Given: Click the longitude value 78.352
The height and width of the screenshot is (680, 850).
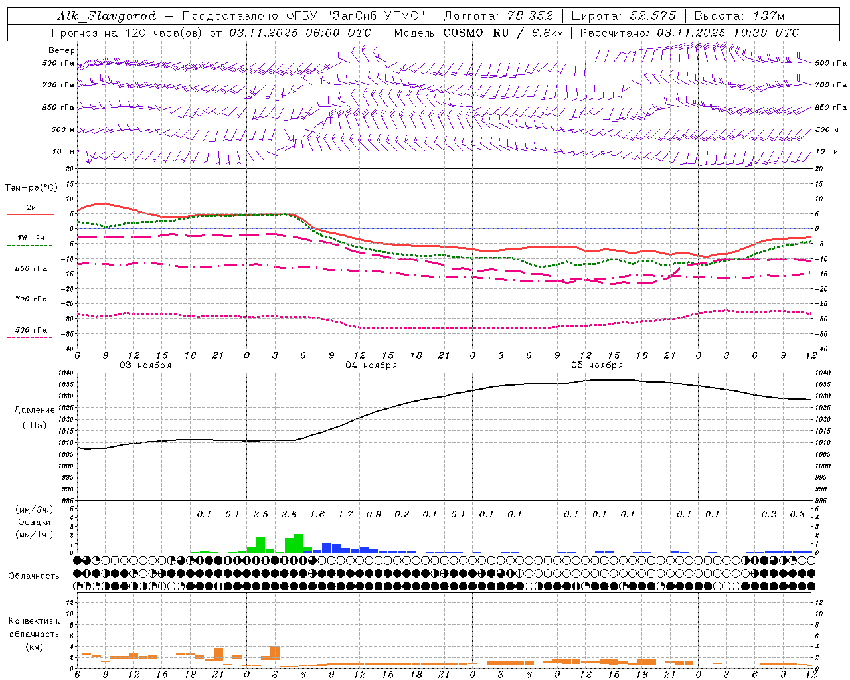Looking at the screenshot, I should pos(529,16).
